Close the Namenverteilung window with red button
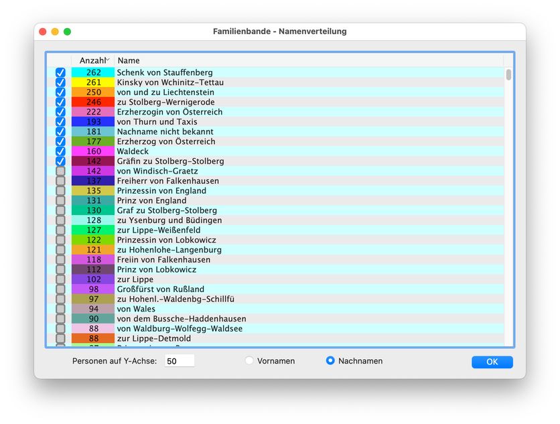 pos(43,31)
